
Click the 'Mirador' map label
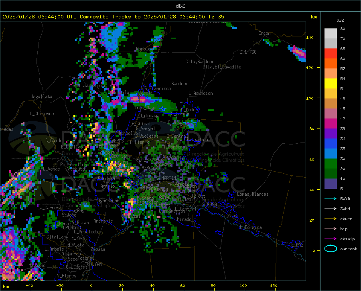click(x=185, y=220)
